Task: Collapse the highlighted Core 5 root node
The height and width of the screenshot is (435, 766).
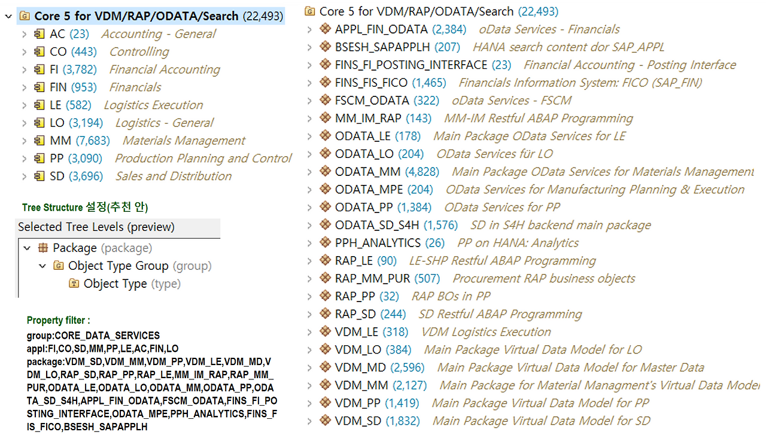Action: click(x=8, y=16)
